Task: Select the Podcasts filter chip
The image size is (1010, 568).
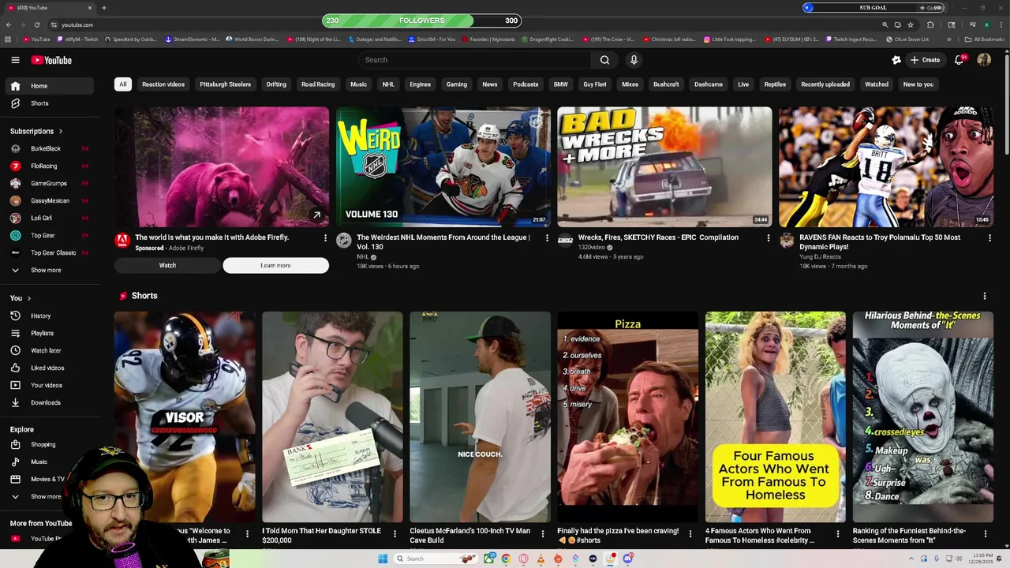Action: [x=526, y=84]
